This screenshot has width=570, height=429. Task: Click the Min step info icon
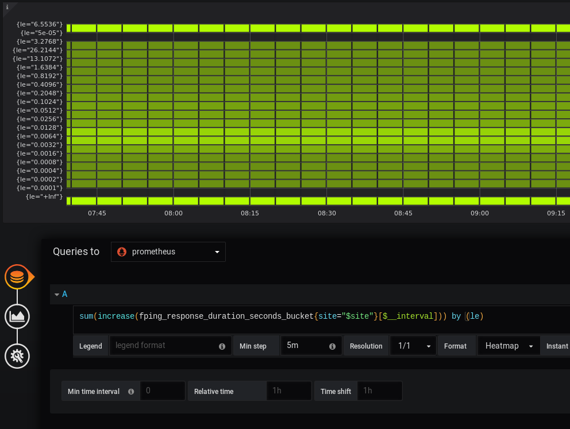click(332, 346)
